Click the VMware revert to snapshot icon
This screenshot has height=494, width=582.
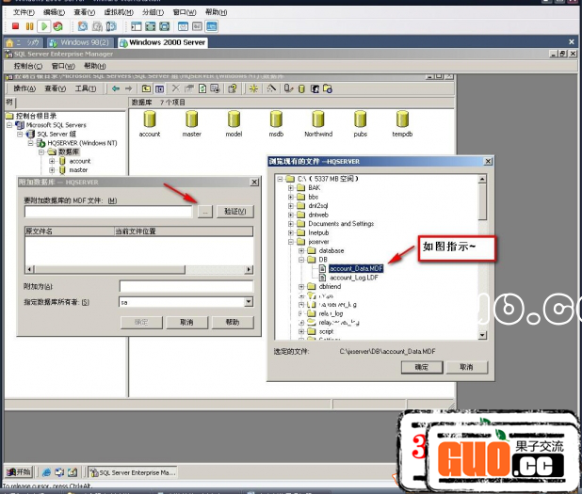(97, 26)
